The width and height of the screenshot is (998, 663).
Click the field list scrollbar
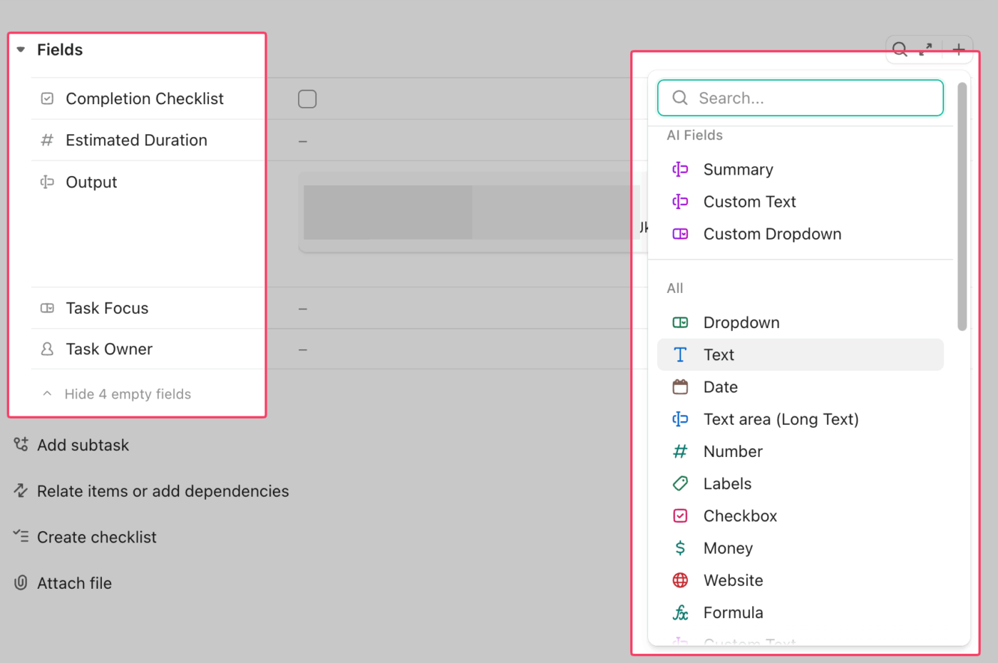[962, 207]
